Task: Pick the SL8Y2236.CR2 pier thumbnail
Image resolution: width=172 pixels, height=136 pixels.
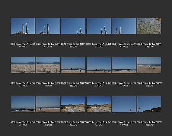Action: point(124,65)
